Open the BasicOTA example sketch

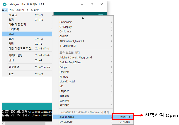(123, 117)
